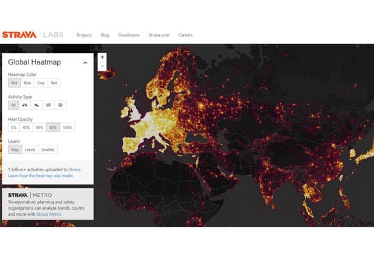Choose the winter snowflake activity icon
The image size is (374, 261).
60,105
